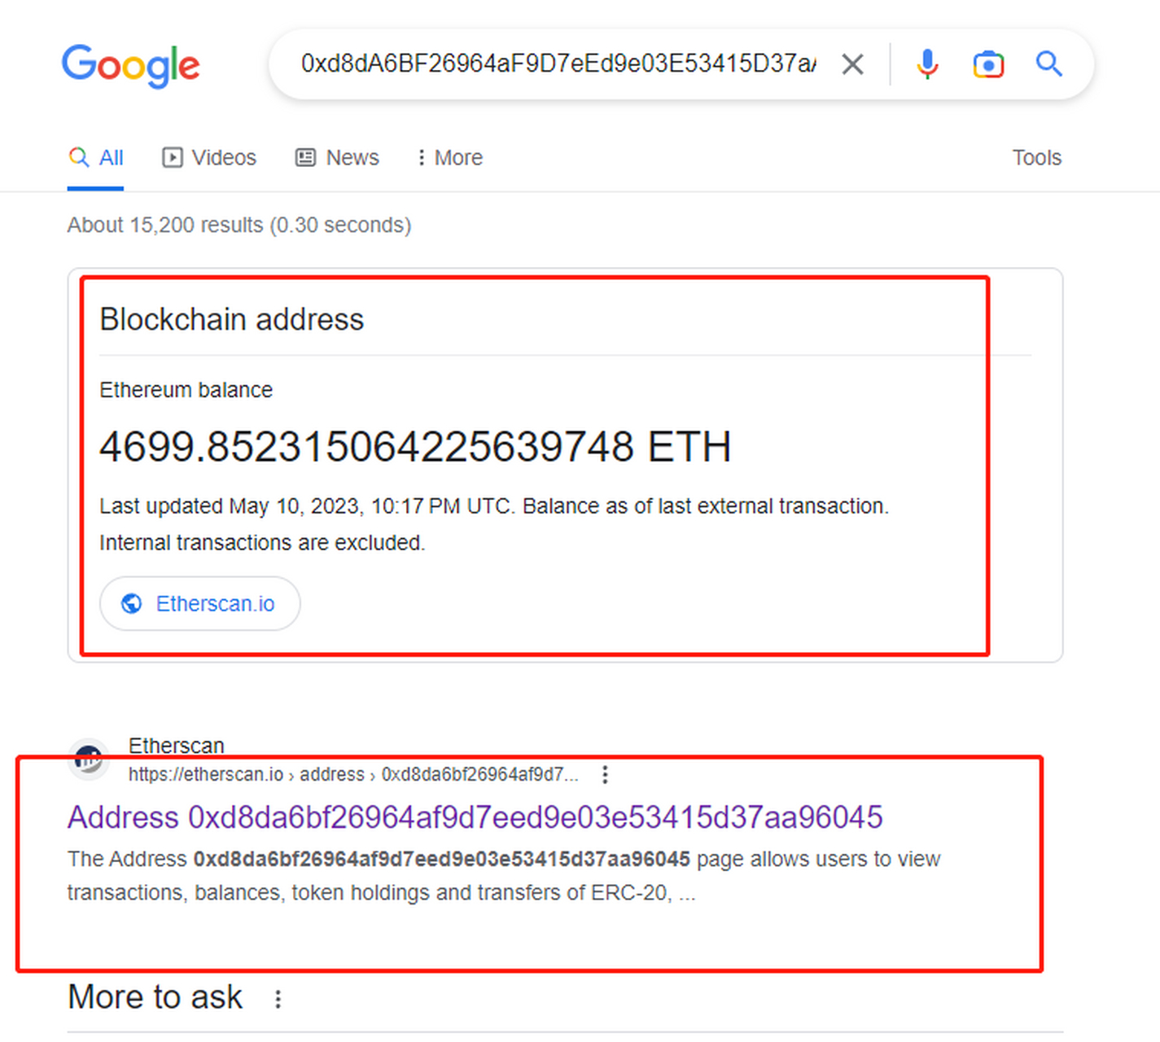Switch to the News tab
Screen dimensions: 1160x1042
pos(337,158)
